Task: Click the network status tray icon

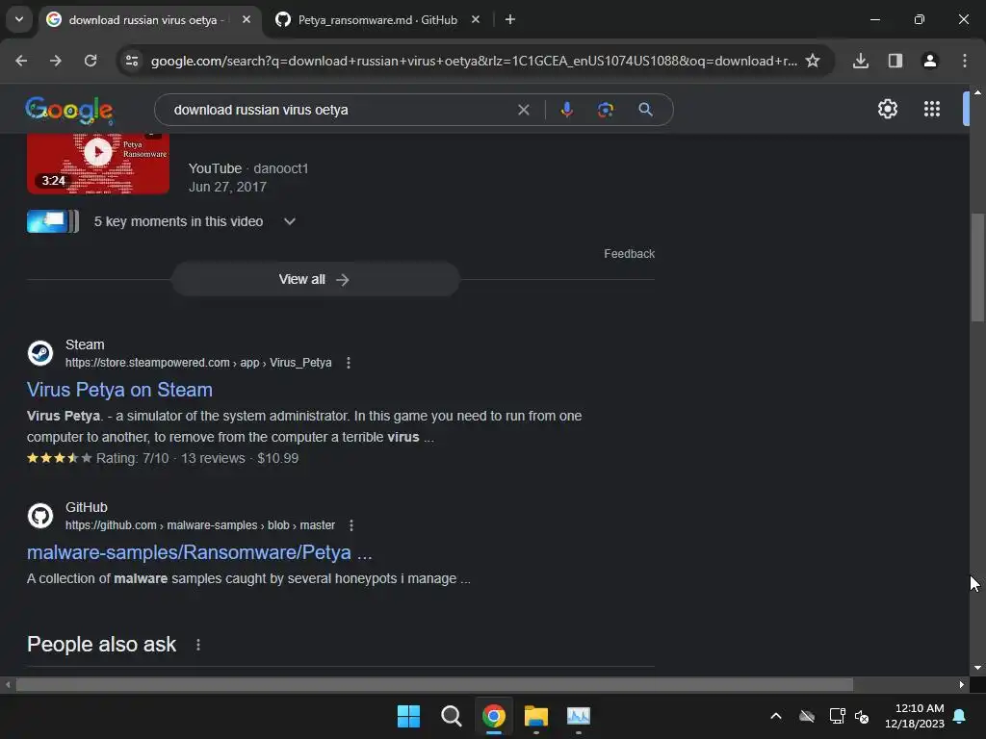Action: coord(837,716)
